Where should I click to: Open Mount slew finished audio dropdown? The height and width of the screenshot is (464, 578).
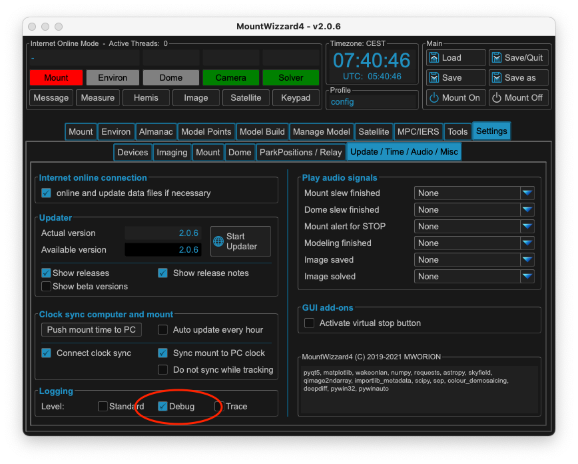pyautogui.click(x=474, y=193)
